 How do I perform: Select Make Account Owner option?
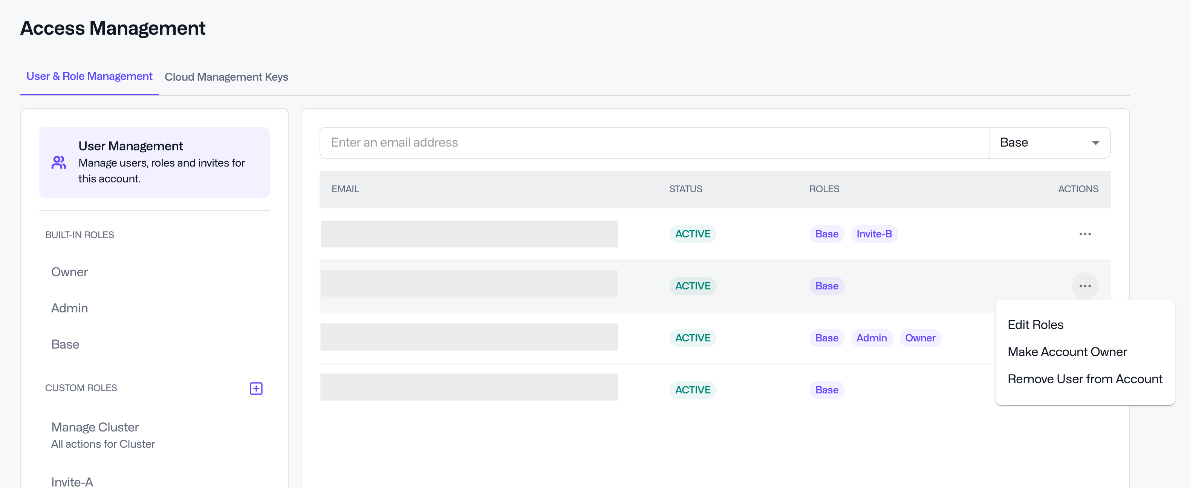click(x=1067, y=352)
